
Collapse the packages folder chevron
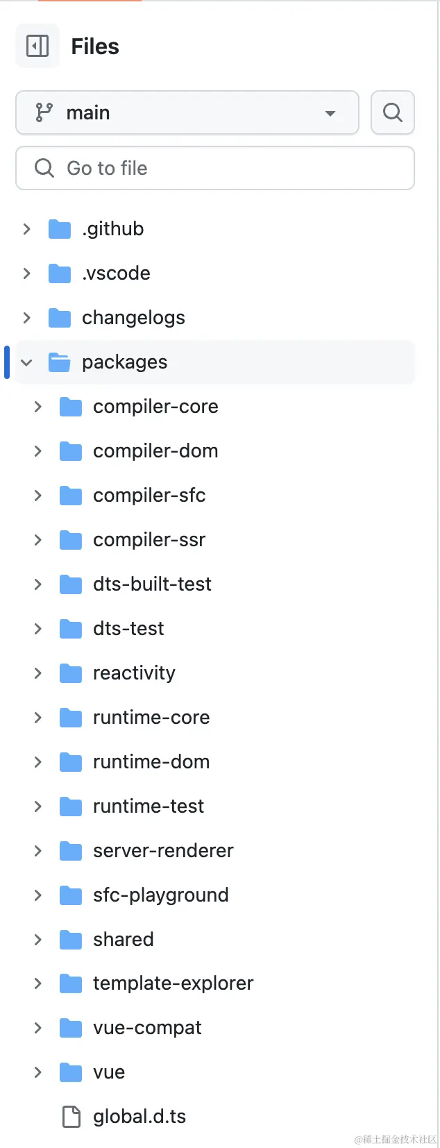click(x=26, y=362)
